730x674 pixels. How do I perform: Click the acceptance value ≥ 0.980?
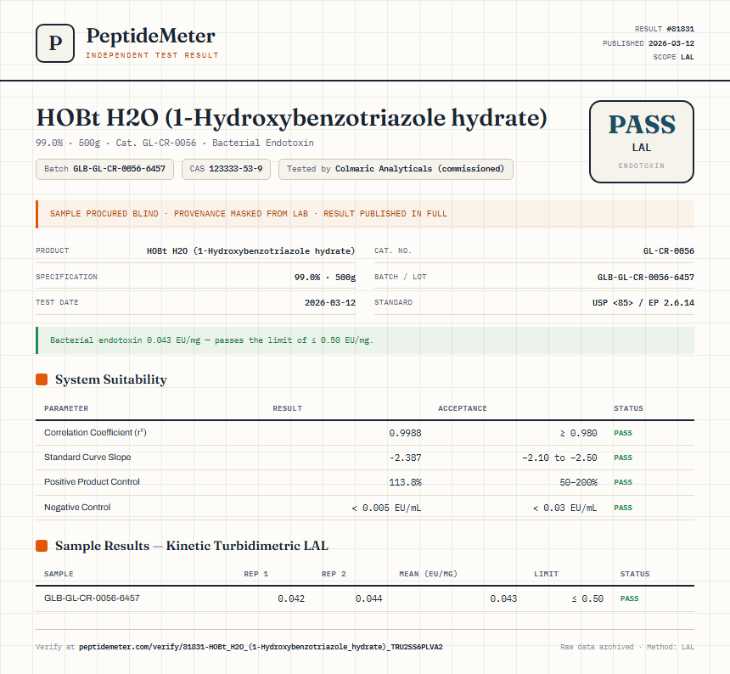[x=578, y=433]
